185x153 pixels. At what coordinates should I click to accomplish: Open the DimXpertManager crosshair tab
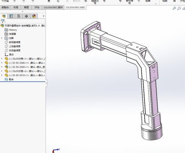pyautogui.click(x=26, y=16)
